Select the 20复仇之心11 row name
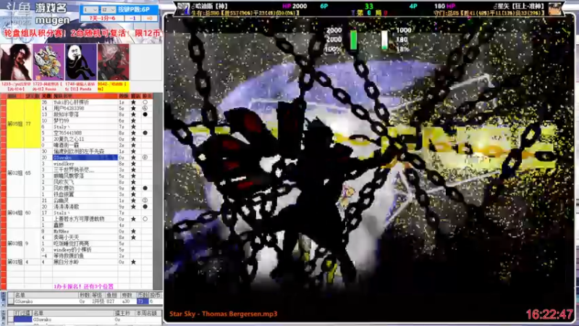579x326 pixels. (x=69, y=139)
